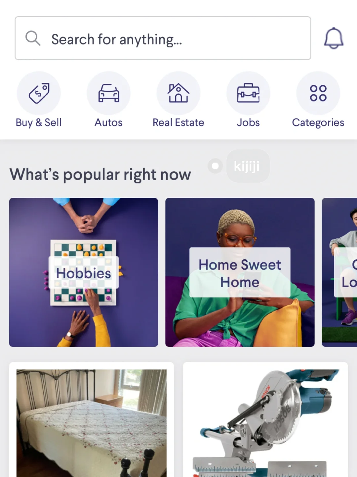Tap the search magnifier icon

pos(33,38)
